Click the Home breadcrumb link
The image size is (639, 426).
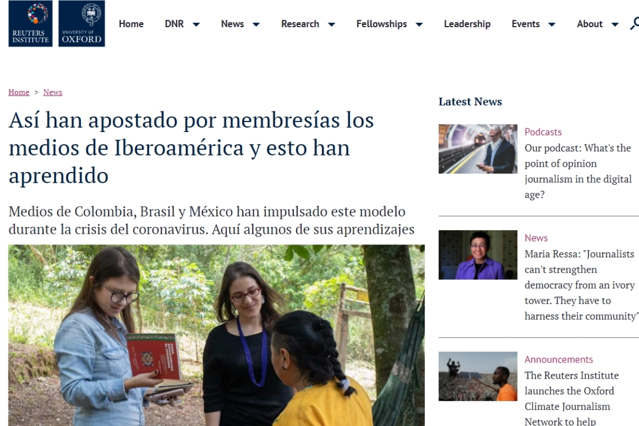[19, 92]
